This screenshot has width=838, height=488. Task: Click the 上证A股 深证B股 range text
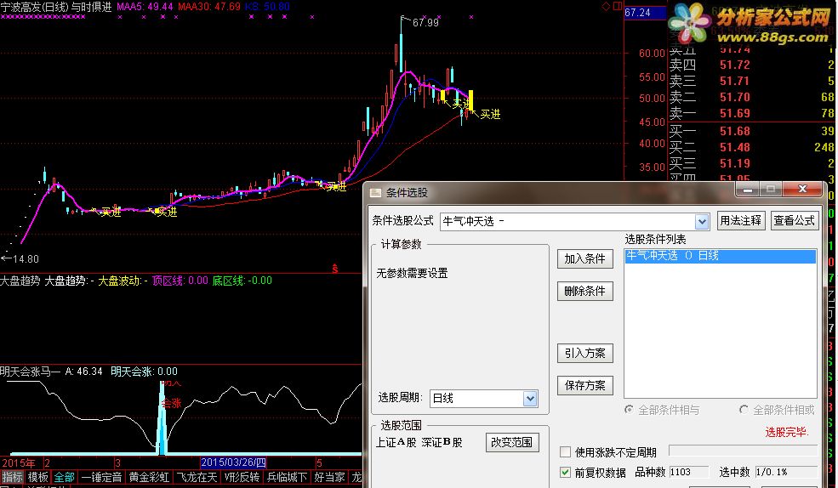[x=419, y=443]
